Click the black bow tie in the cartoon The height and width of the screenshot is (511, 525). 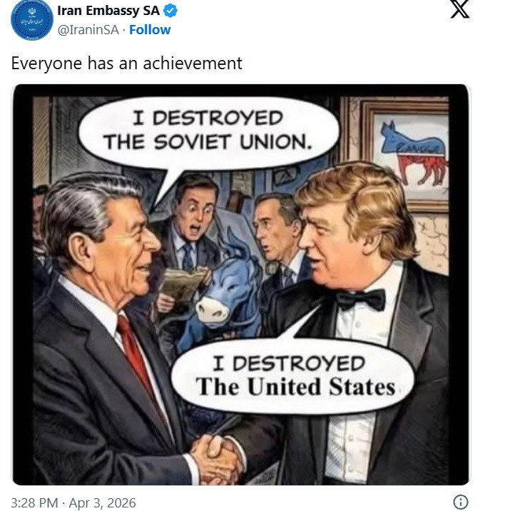[362, 299]
